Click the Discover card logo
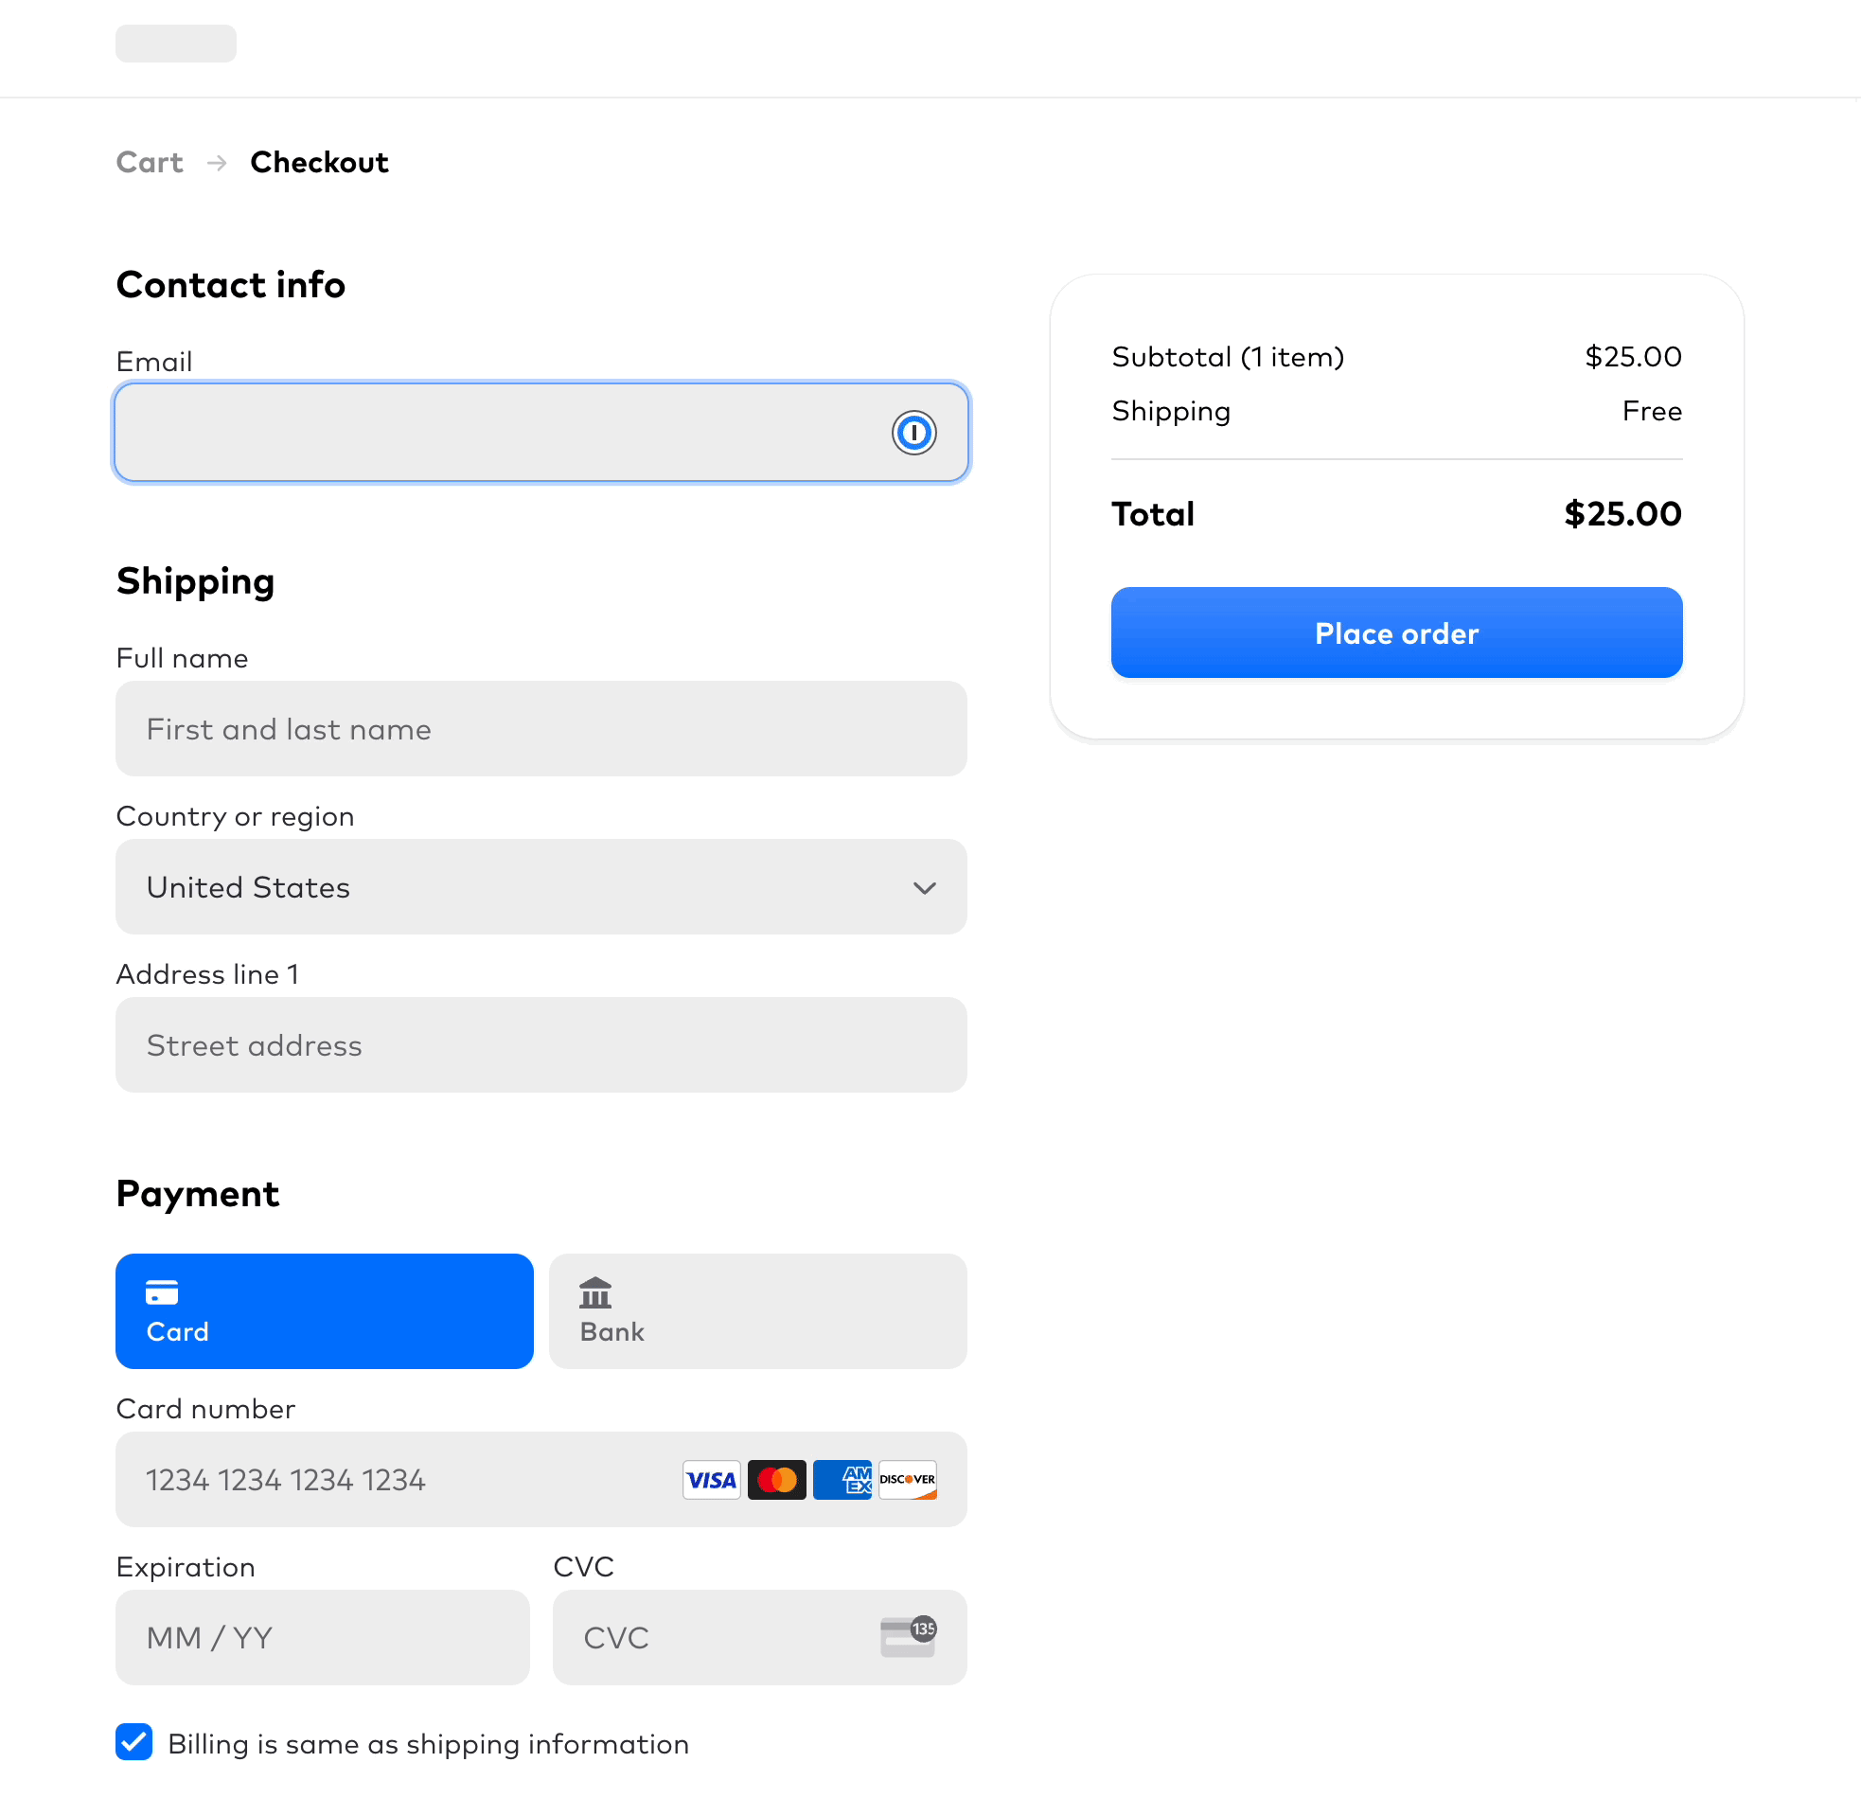1861x1816 pixels. 908,1479
